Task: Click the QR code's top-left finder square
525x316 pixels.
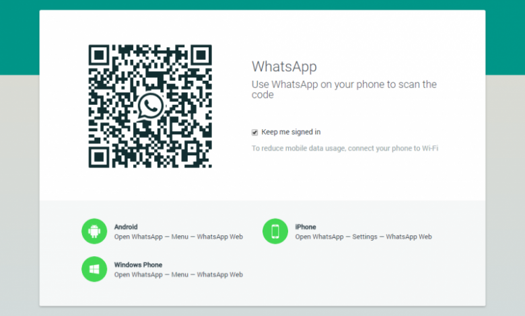Action: 100,56
